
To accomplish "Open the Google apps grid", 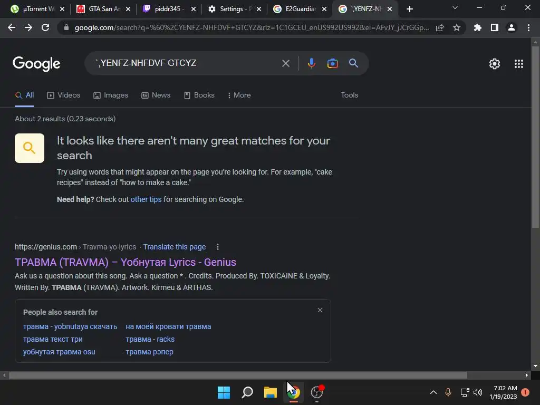I will pyautogui.click(x=519, y=64).
